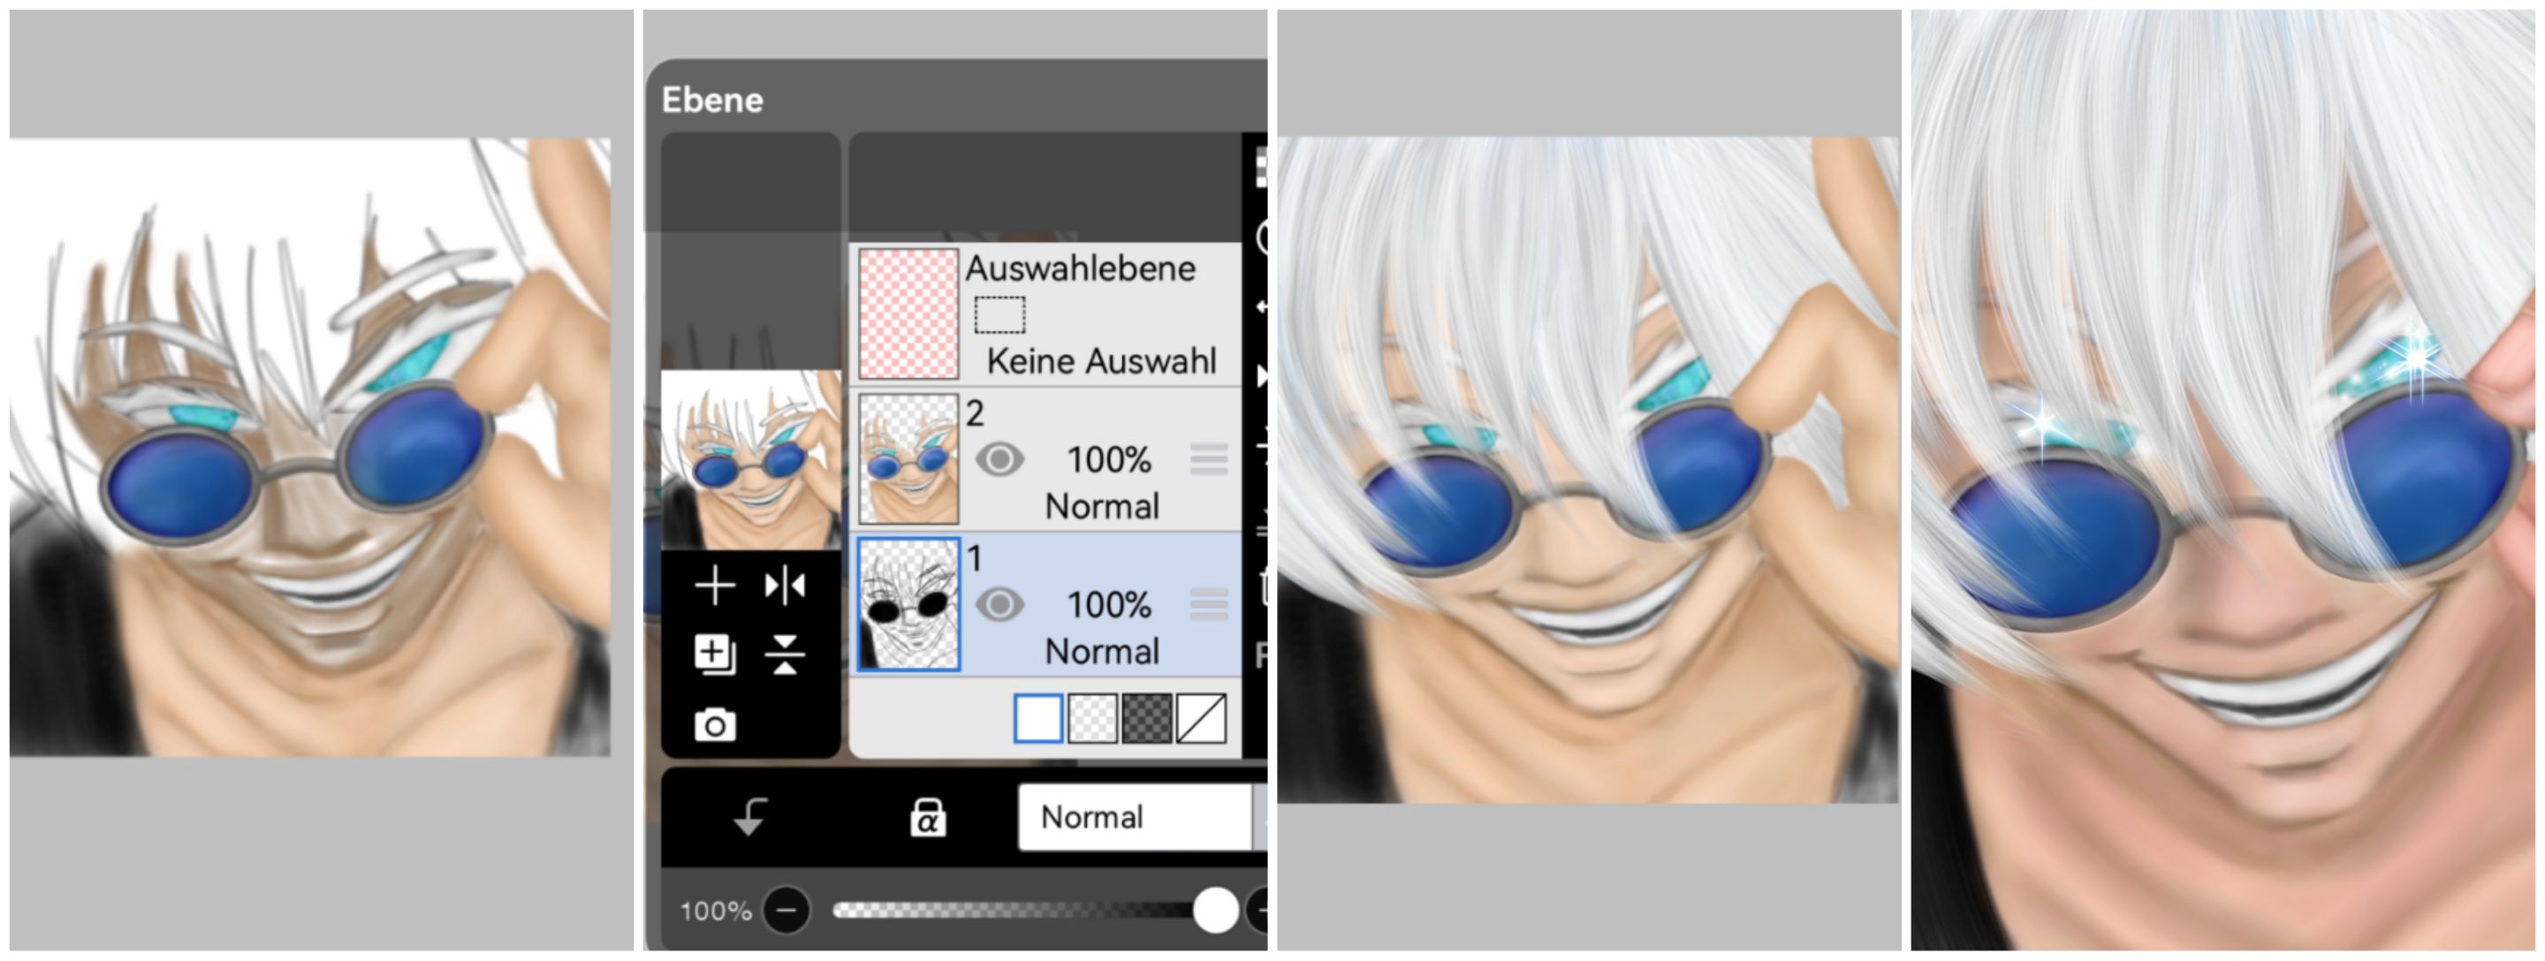
Task: Click the 100% opacity value of layer 2
Action: (1108, 459)
